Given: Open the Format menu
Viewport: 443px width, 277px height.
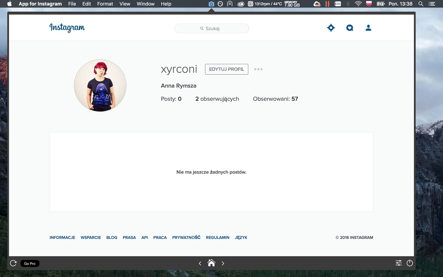Looking at the screenshot, I should coord(105,4).
